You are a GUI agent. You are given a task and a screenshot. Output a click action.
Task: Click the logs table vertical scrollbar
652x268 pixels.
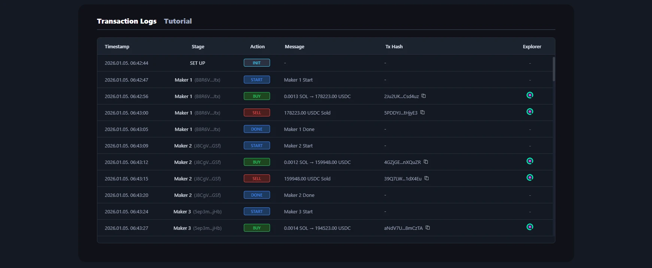(x=554, y=69)
